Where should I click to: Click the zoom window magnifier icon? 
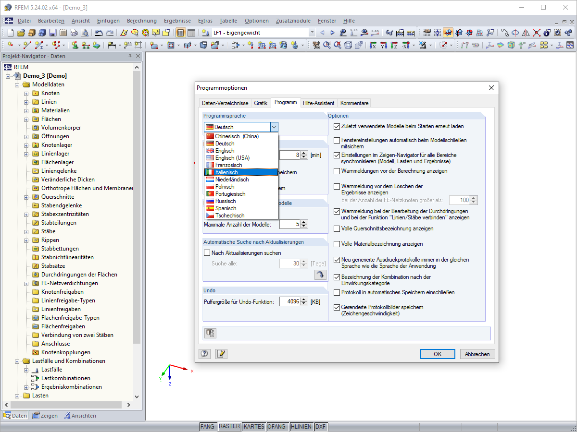(327, 45)
